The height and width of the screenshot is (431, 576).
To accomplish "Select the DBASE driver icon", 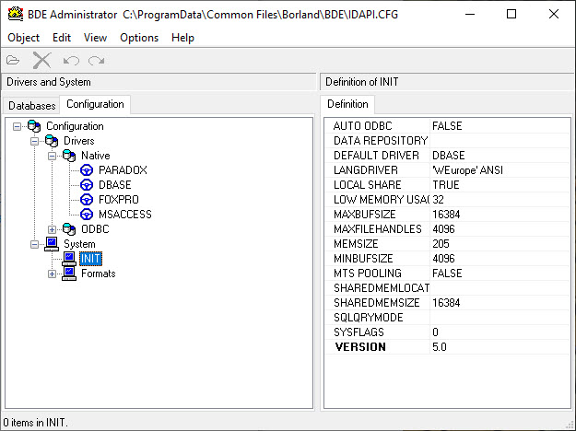I will tap(87, 185).
